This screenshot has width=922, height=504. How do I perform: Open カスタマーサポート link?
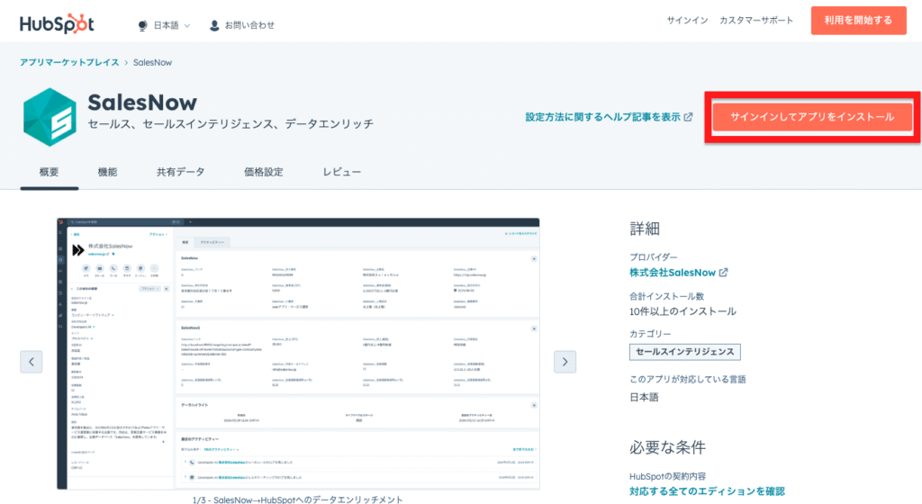(x=756, y=21)
